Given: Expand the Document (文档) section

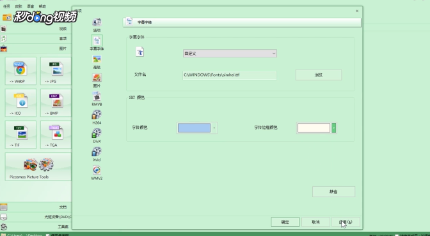Looking at the screenshot, I should click(36, 207).
